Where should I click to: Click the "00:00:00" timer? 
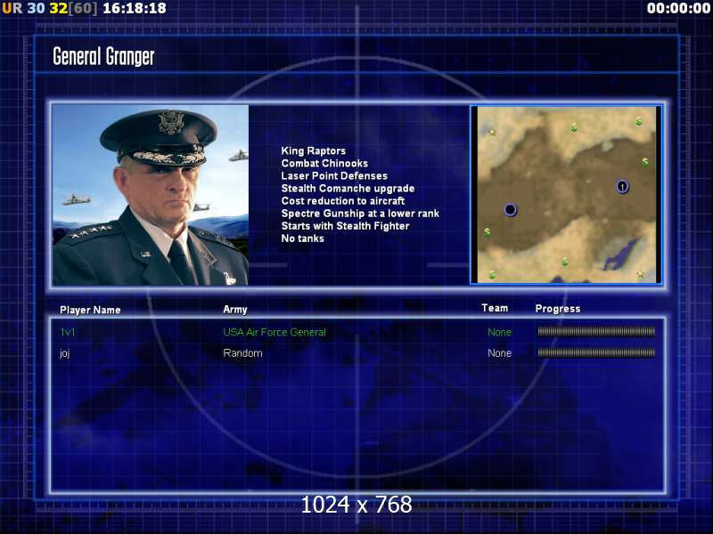678,8
